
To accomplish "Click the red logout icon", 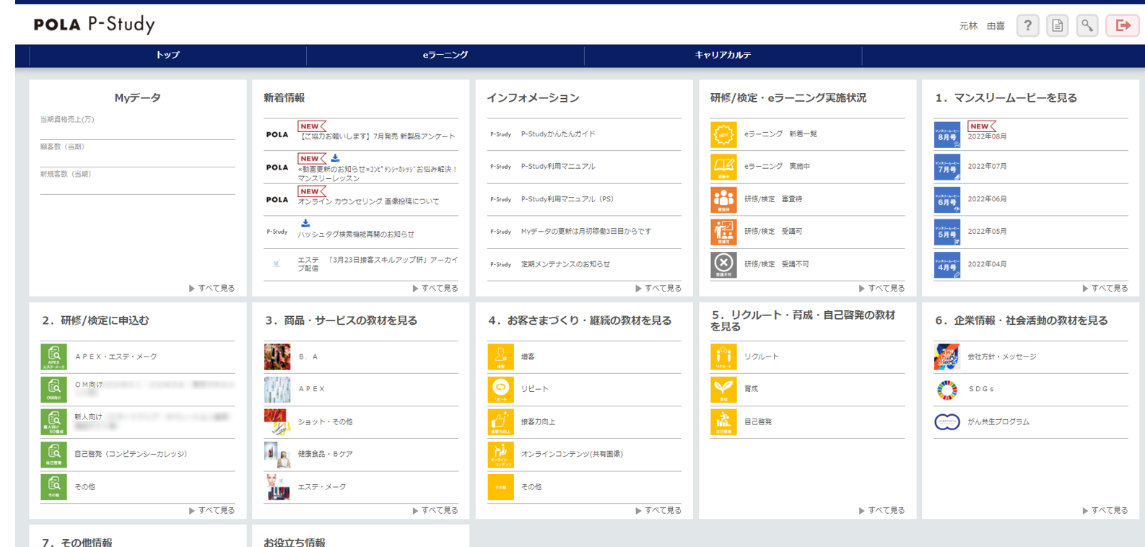I will (x=1123, y=26).
